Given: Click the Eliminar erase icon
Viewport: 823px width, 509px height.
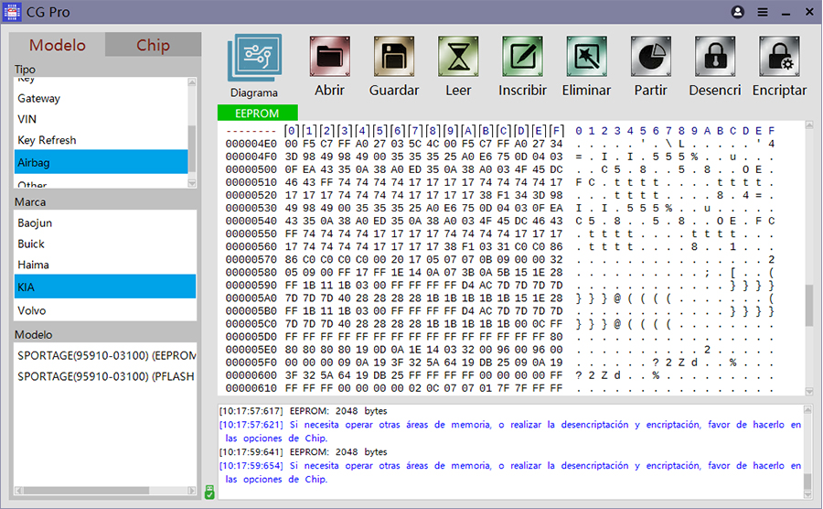Looking at the screenshot, I should coord(587,56).
